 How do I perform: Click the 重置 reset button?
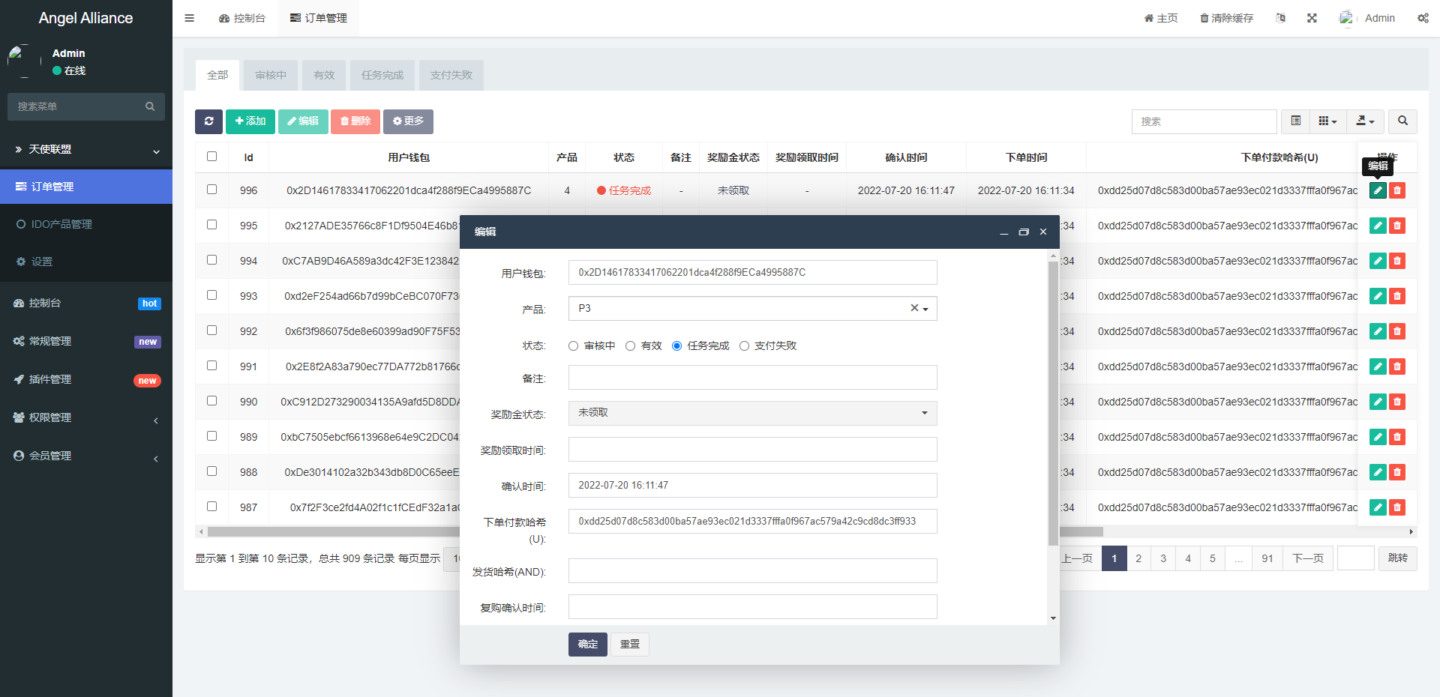click(630, 645)
